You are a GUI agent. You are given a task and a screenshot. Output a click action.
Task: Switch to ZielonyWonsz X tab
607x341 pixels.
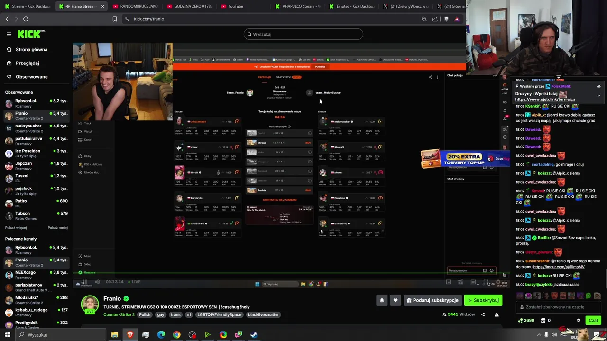[x=405, y=6]
